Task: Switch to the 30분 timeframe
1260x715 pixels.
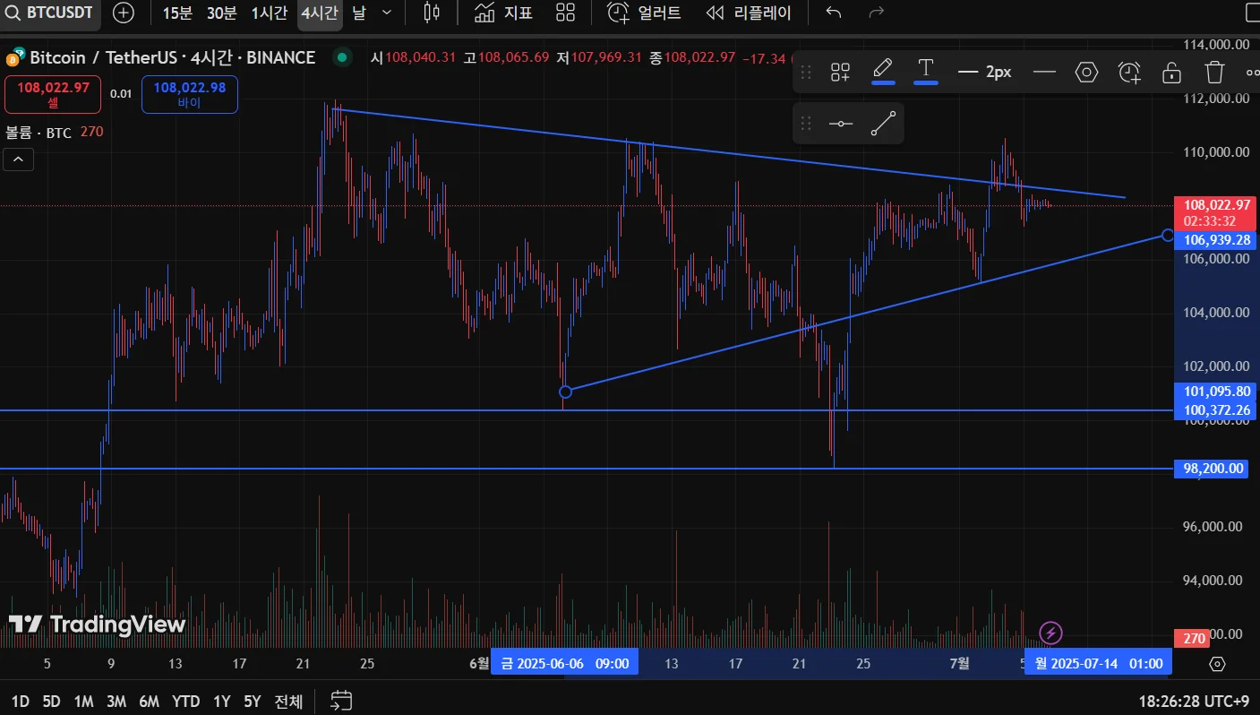Action: (x=221, y=13)
